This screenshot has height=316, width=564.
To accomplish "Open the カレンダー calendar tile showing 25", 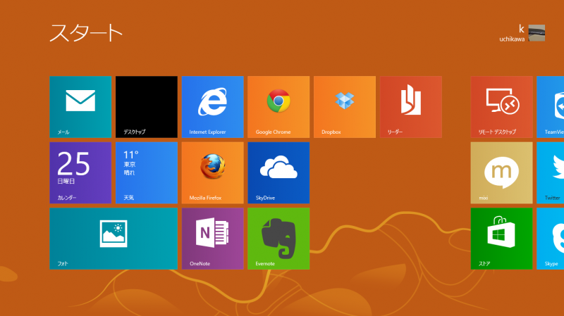I will [x=80, y=172].
